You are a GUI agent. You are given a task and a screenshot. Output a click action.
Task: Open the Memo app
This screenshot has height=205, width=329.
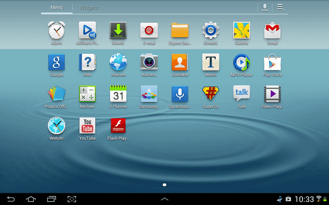(211, 62)
